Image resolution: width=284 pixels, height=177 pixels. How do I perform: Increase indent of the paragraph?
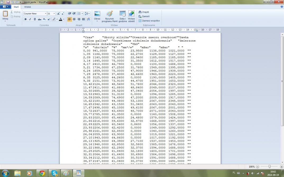pos(74,13)
